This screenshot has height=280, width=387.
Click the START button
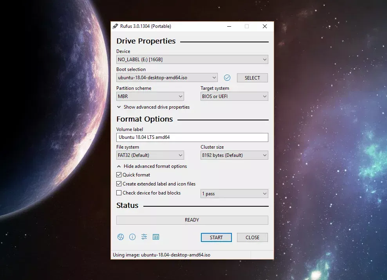tap(216, 237)
